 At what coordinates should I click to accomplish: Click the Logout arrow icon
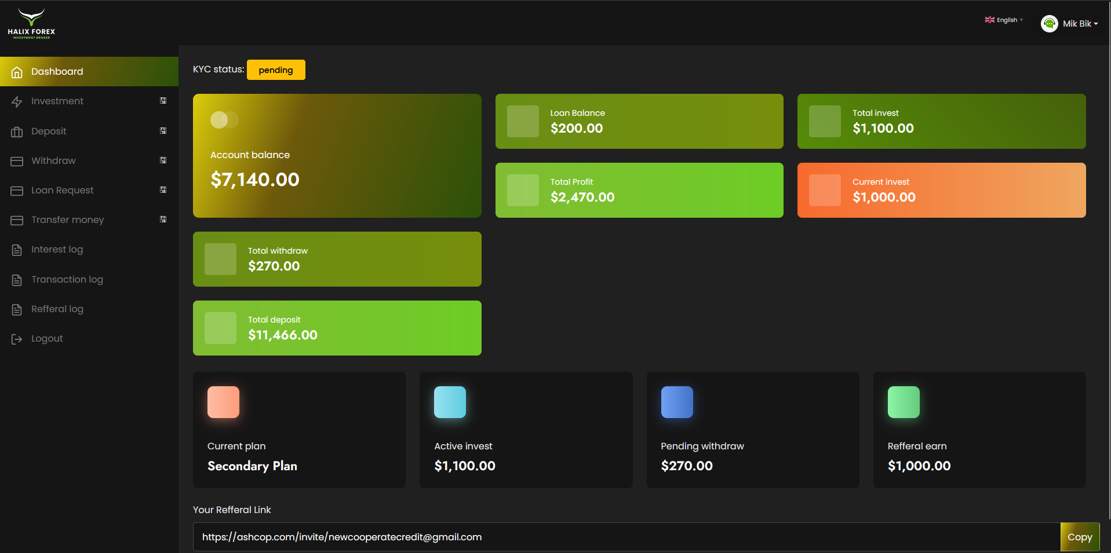[17, 339]
